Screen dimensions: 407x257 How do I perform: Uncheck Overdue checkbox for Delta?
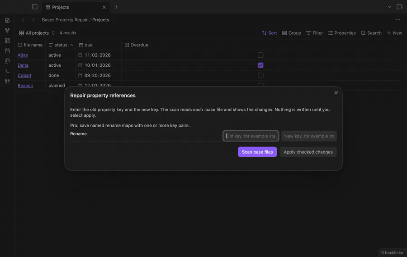click(x=260, y=65)
